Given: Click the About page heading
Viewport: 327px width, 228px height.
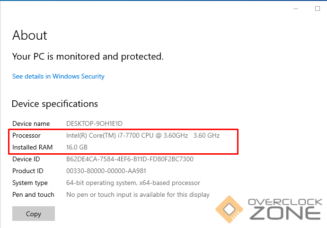Looking at the screenshot, I should pos(30,35).
